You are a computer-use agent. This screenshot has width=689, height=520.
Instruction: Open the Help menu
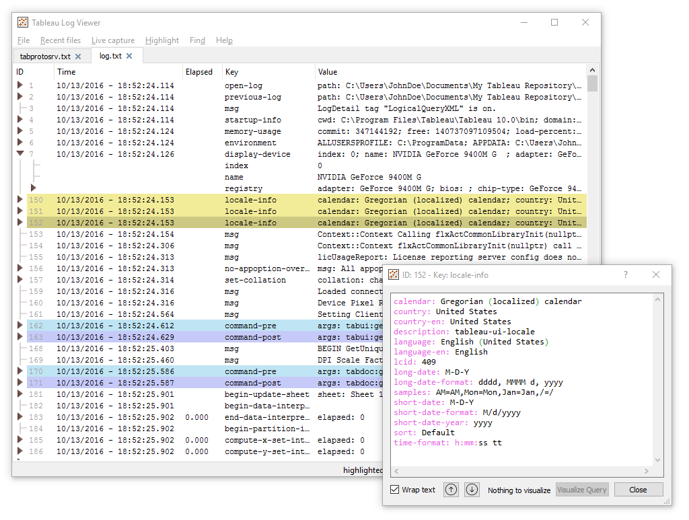click(x=224, y=40)
